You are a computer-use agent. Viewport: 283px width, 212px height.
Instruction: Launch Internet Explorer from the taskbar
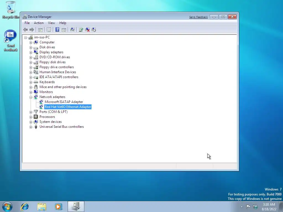click(25, 206)
